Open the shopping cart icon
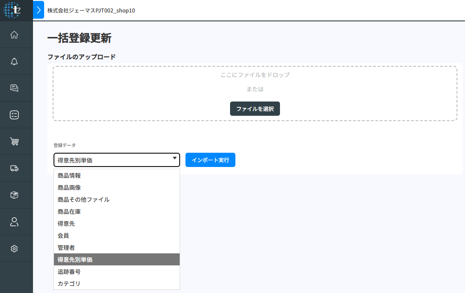Screen dimensions: 465x293 [14, 142]
